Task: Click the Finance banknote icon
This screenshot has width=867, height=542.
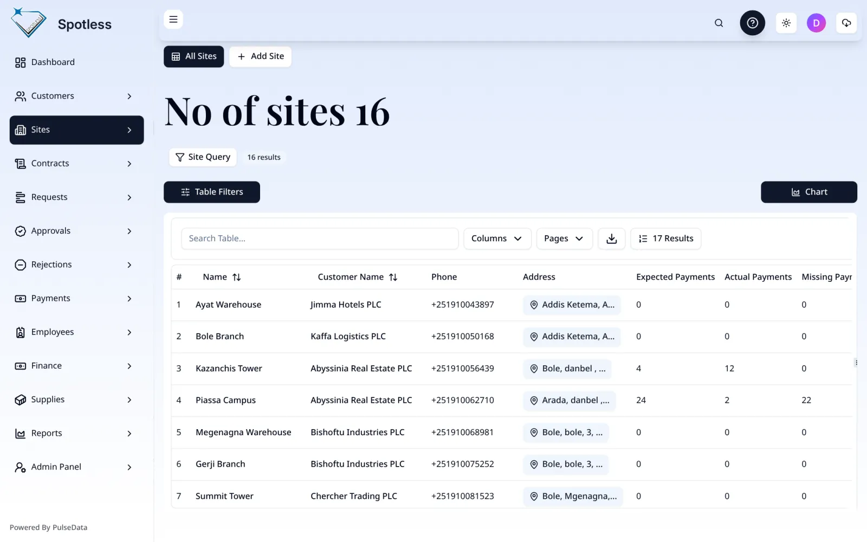Action: point(20,366)
